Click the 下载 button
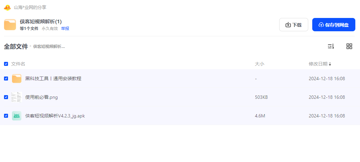The image size is (360, 162). (294, 25)
